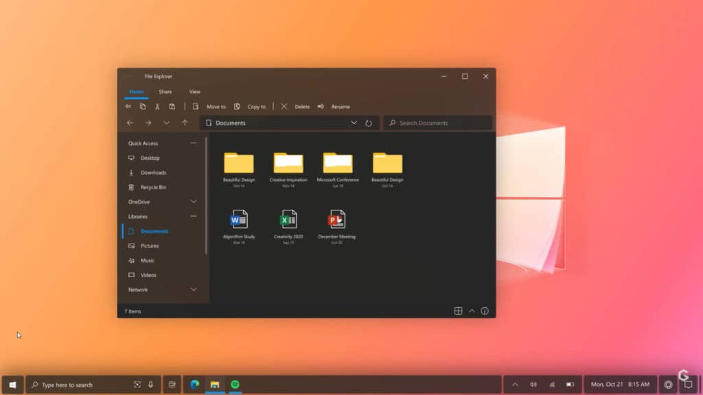Viewport: 703px width, 395px height.
Task: Click the Rename button in the ribbon
Action: [339, 106]
